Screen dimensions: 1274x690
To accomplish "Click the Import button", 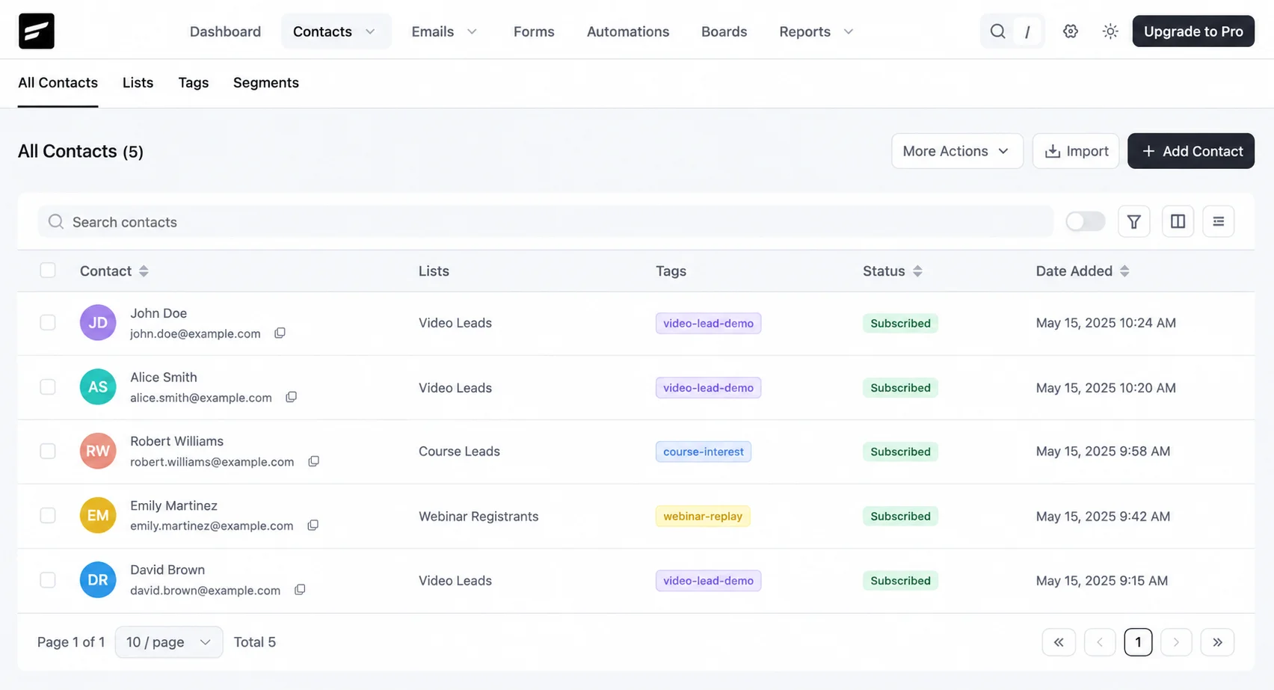I will (1076, 151).
